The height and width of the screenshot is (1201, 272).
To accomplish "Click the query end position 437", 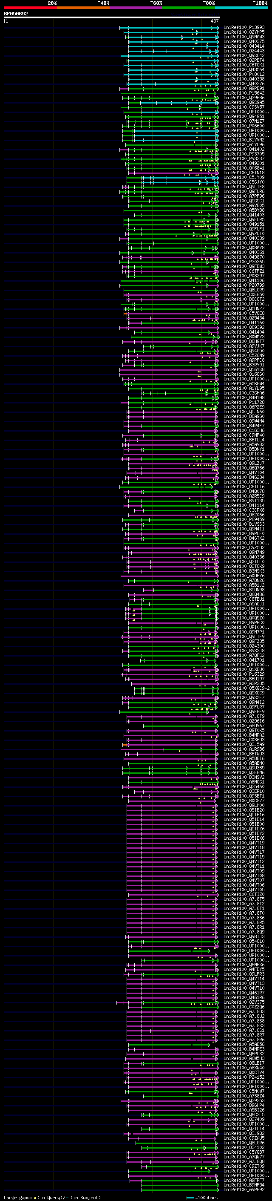I will coord(214,21).
